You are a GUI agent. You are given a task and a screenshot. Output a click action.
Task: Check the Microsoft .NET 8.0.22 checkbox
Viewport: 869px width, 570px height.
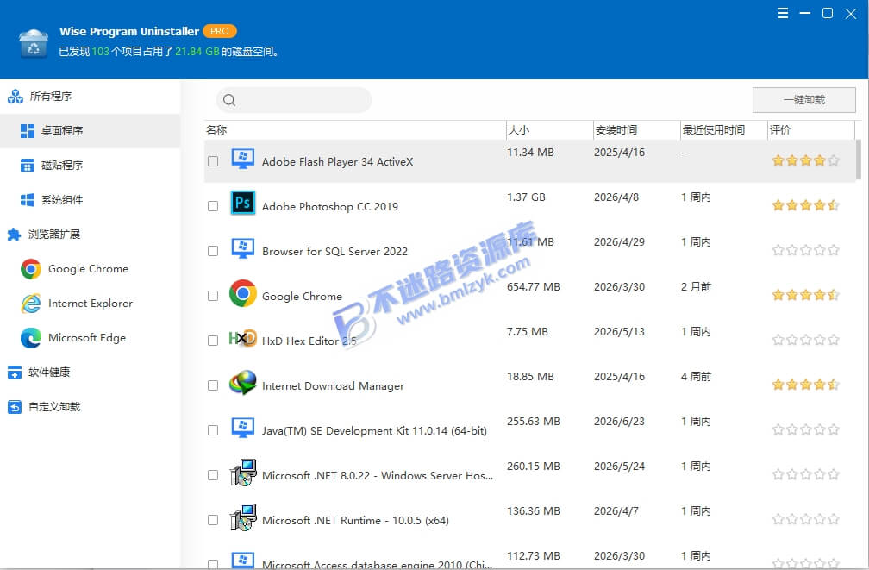coord(213,476)
